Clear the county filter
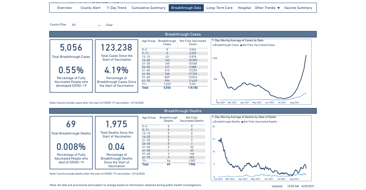Viewport: 366px width, 190px height. (109, 25)
